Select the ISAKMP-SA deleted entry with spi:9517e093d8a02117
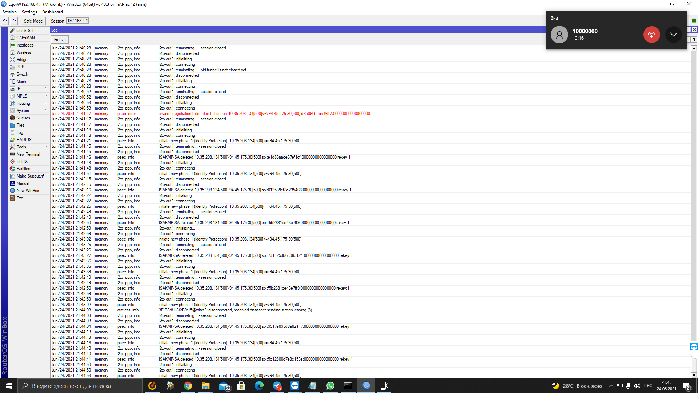 tap(370, 326)
